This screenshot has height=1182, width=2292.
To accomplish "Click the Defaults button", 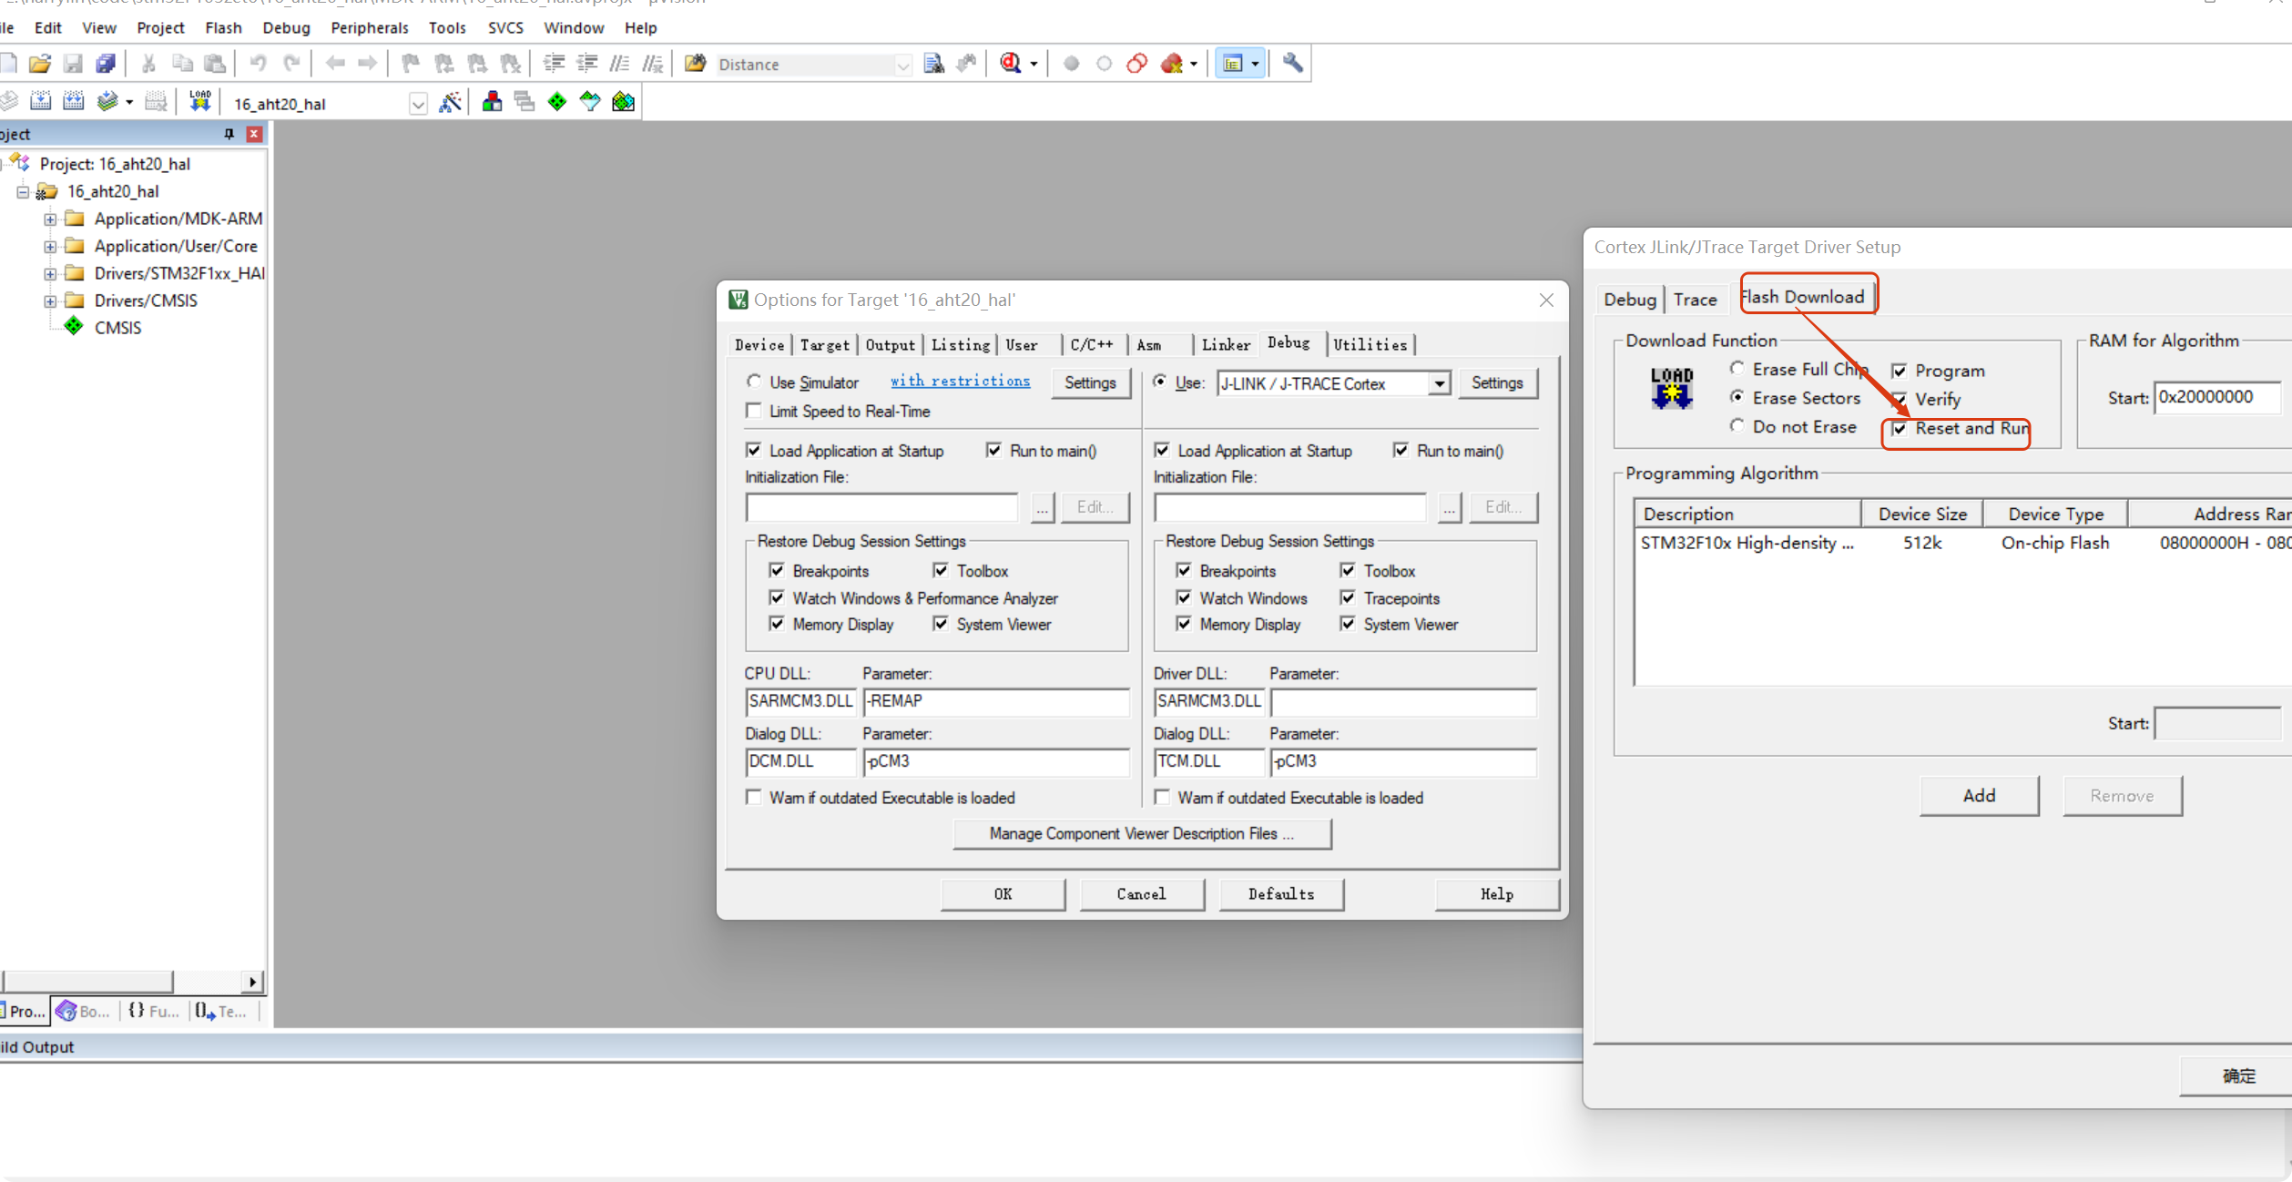I will tap(1280, 893).
